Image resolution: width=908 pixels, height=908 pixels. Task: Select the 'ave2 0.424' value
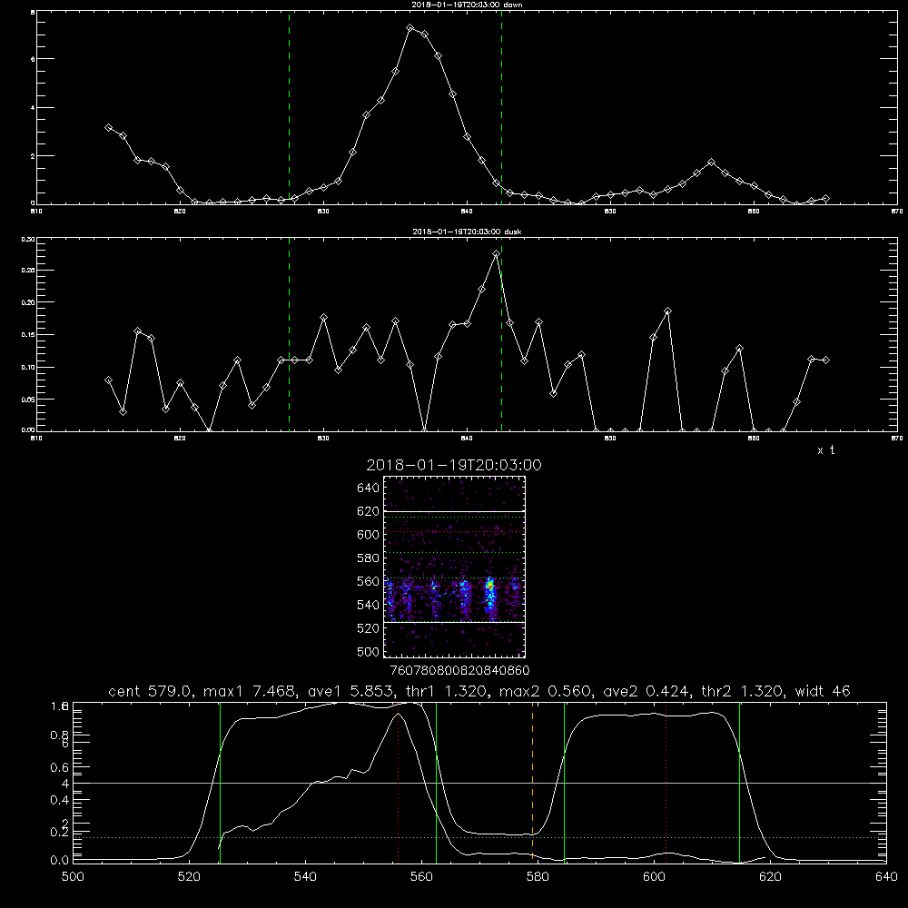tap(646, 691)
